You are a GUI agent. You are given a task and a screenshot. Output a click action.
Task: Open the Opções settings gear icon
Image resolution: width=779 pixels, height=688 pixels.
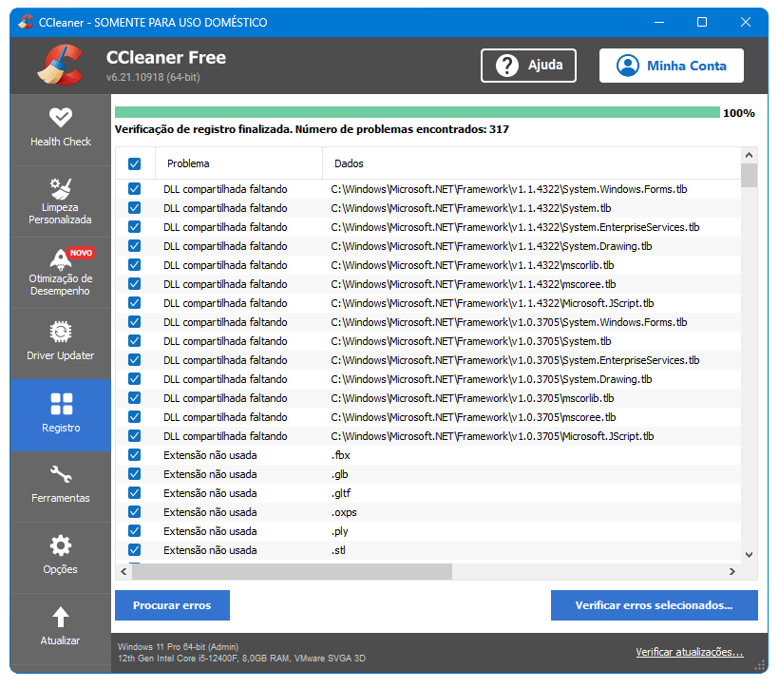tap(61, 545)
